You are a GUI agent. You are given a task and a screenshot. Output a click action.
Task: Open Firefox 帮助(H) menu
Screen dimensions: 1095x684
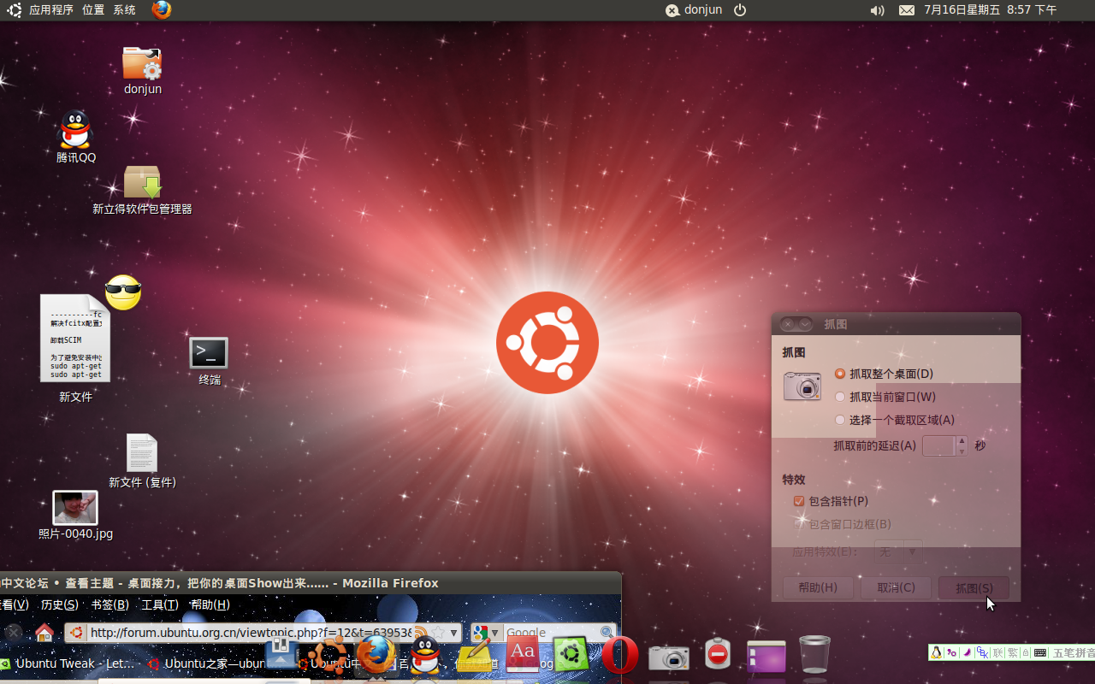click(210, 604)
